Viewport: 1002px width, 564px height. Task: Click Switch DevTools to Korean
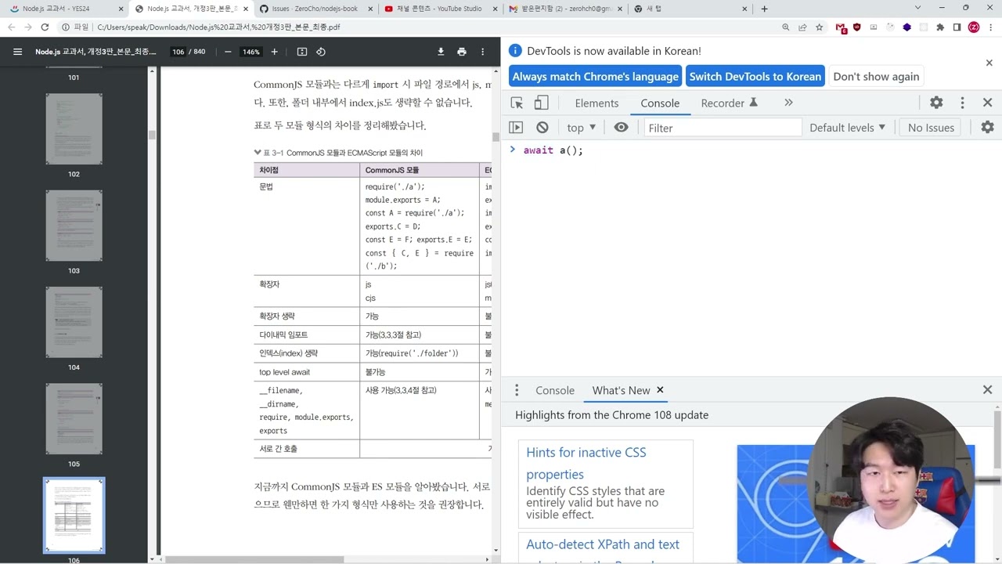755,76
